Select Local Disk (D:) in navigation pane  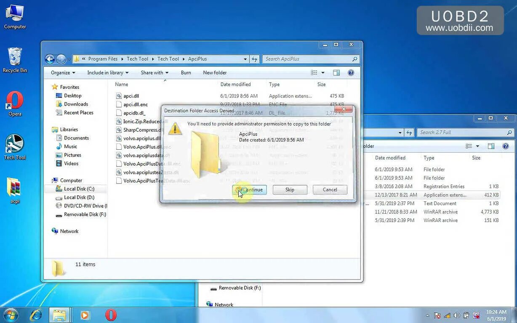pyautogui.click(x=79, y=197)
